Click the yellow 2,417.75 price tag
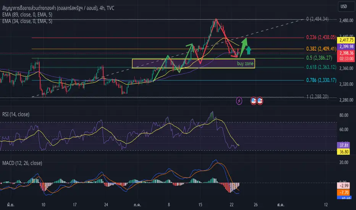The image size is (356, 210). click(346, 40)
